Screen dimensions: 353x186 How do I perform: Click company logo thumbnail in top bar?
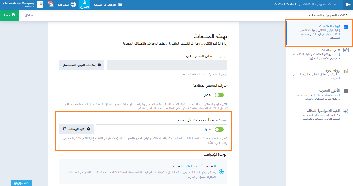coord(40,5)
